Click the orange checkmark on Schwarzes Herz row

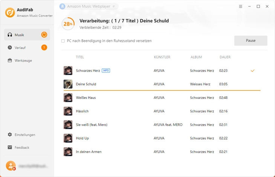pos(252,71)
